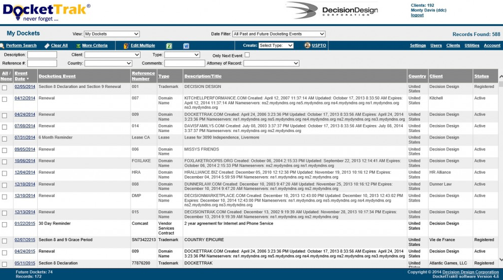Screen dimensions: 503x280
Task: Click the USPTO seal icon
Action: (x=307, y=46)
